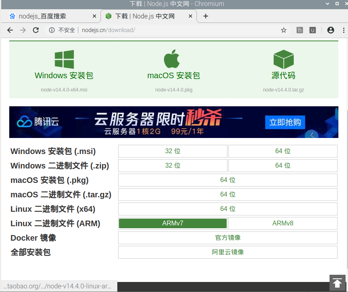Screen dimensions: 348x292
Task: Open the Chromium three-dot menu
Action: [344, 30]
